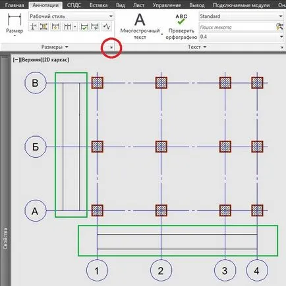Open the СПДС ribbon tab
The image size is (286, 286).
(x=74, y=5)
